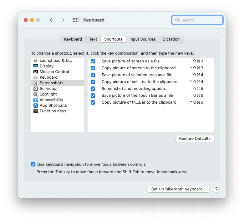
Task: Click the ^⇧⌘4 key combination
Action: (x=196, y=82)
